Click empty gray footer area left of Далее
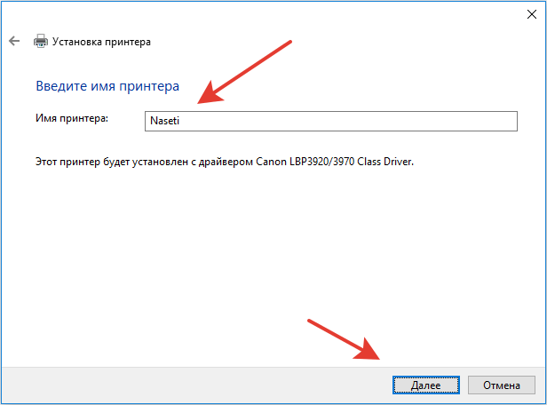 (x=178, y=384)
